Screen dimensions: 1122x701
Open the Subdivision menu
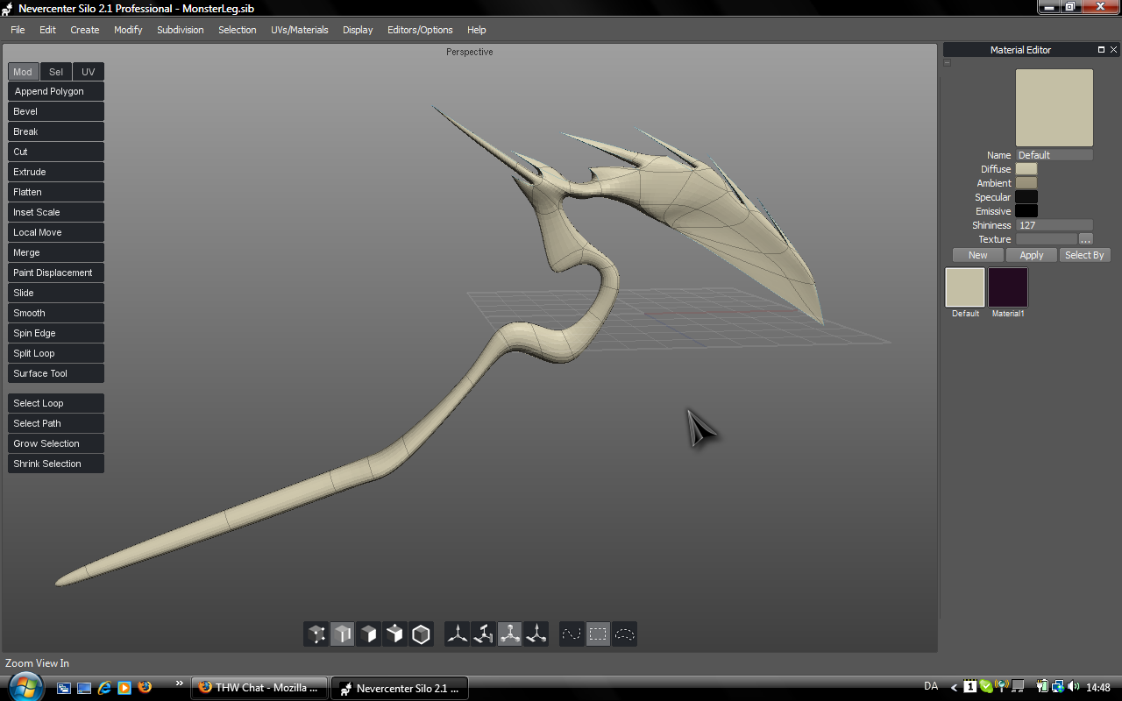(x=181, y=30)
